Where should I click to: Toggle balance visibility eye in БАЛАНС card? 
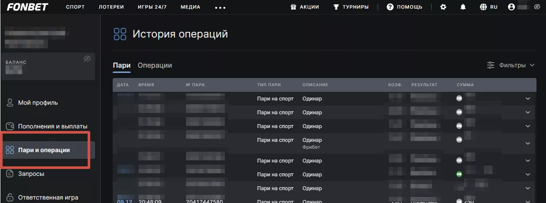[87, 59]
